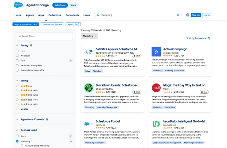Focus the Search filters input field
The image size is (227, 148).
coord(44,36)
